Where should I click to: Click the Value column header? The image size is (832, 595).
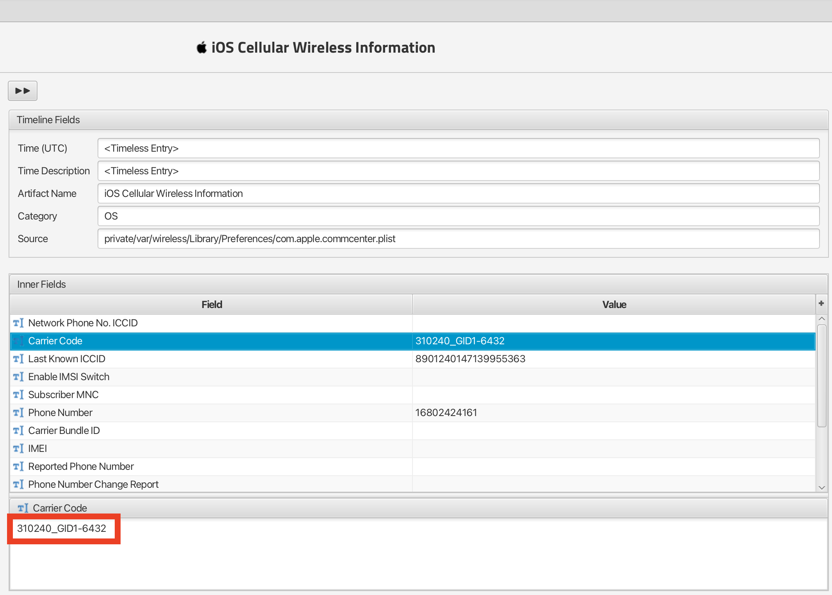coord(614,305)
